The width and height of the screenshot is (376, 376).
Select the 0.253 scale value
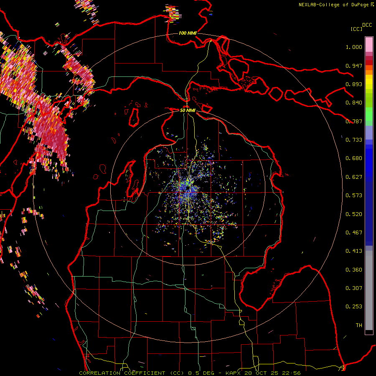[x=354, y=307]
